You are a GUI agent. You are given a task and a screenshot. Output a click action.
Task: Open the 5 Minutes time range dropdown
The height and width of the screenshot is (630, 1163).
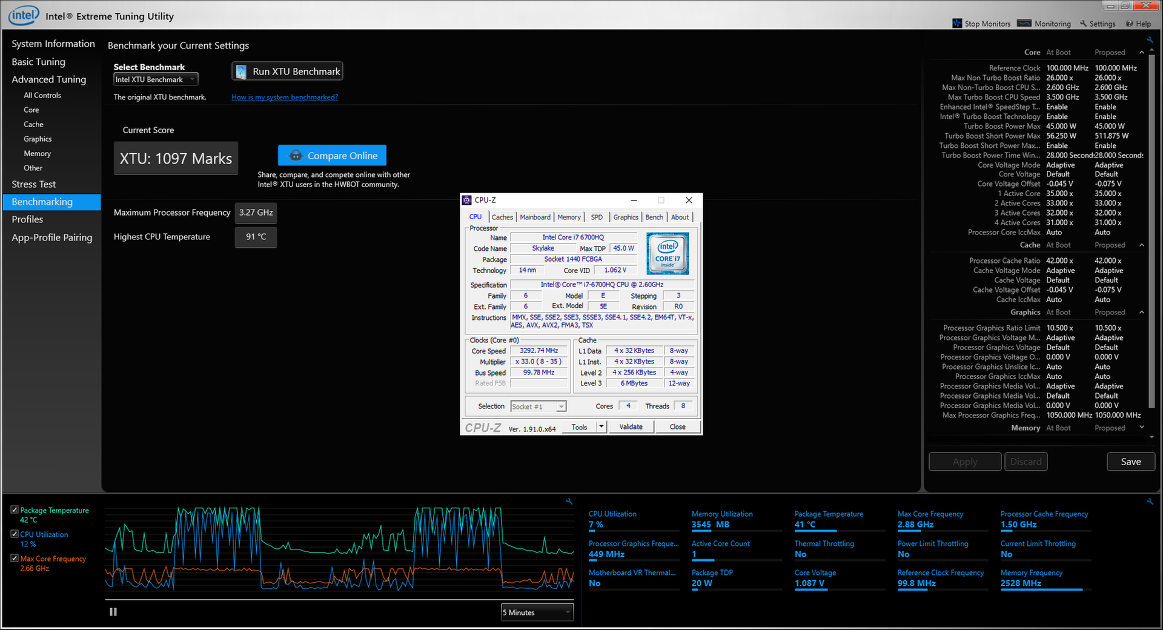click(x=537, y=612)
